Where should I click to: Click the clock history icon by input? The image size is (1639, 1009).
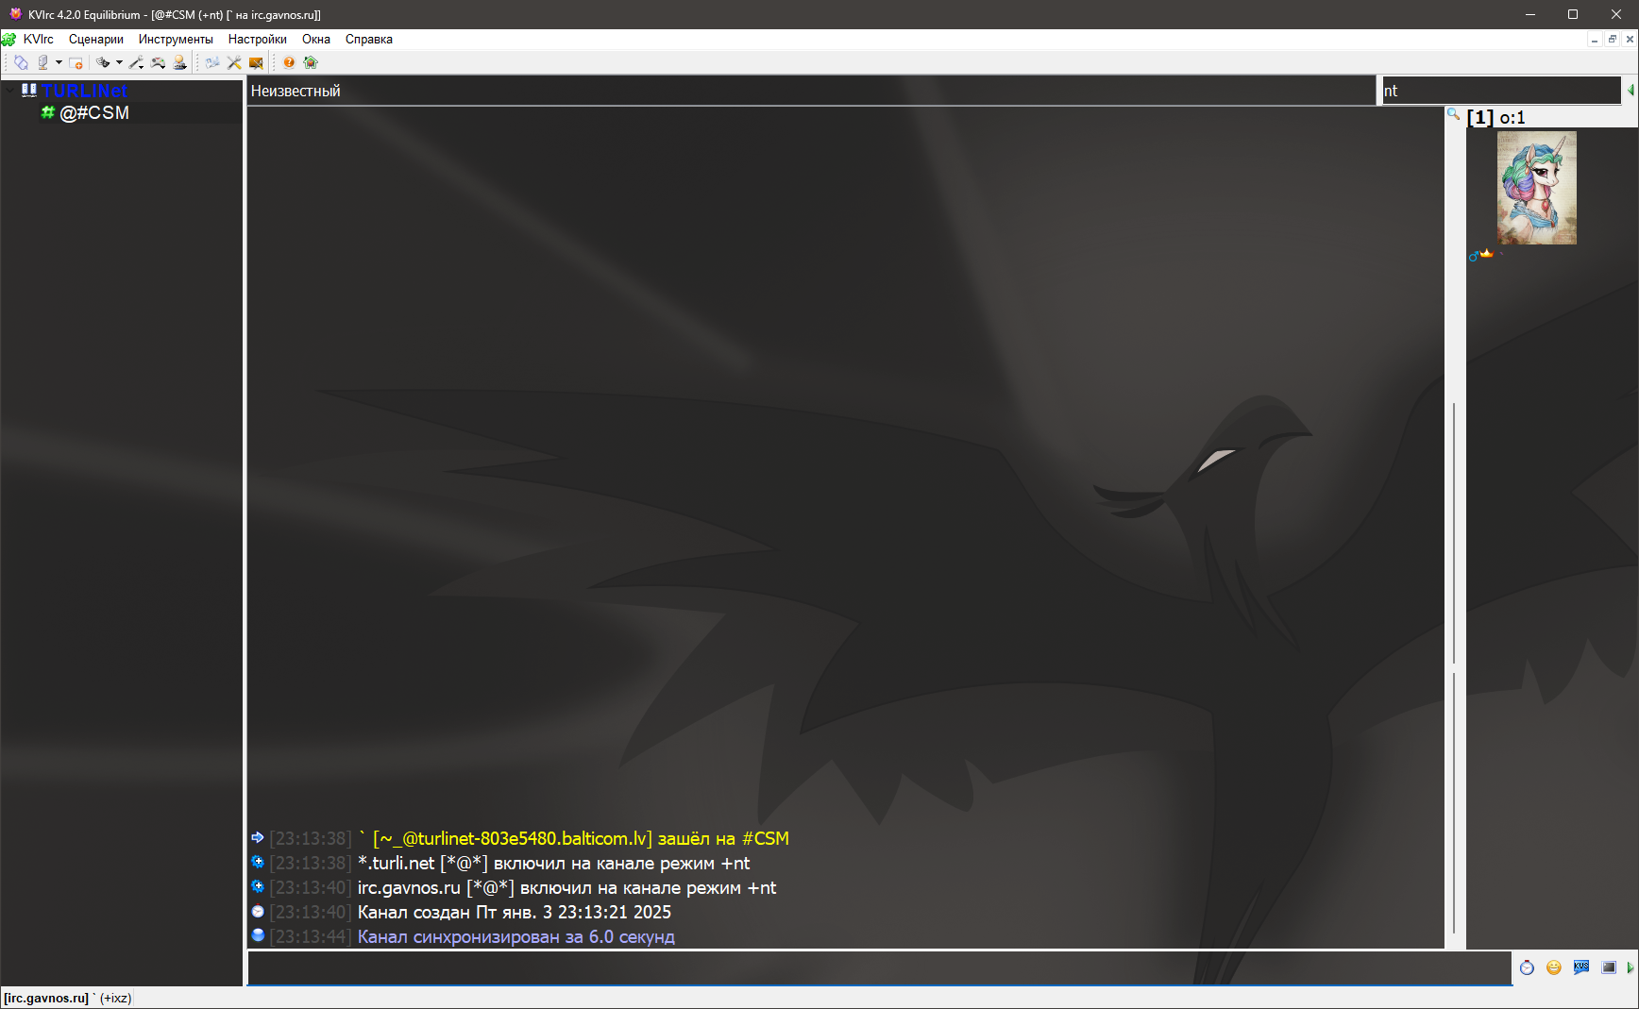coord(1527,967)
